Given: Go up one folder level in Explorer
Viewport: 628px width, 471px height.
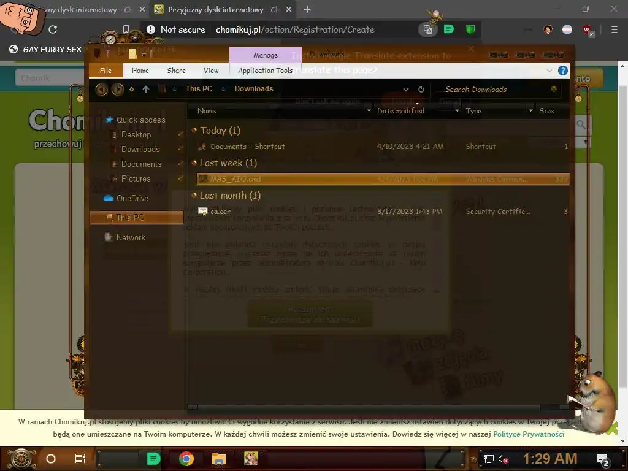Looking at the screenshot, I should click(x=146, y=90).
